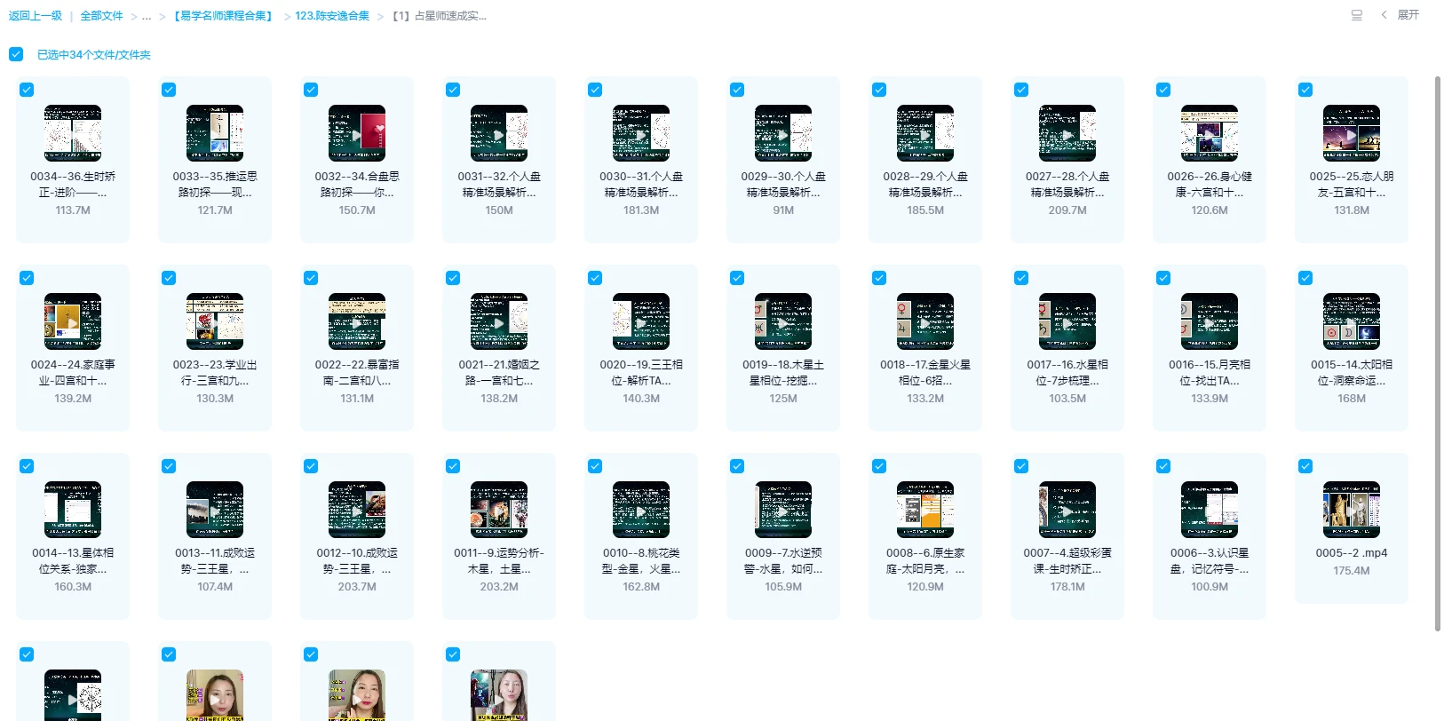Uncheck checkbox on 0034--36.生时矫正 file
This screenshot has height=721, width=1444.
tap(27, 90)
